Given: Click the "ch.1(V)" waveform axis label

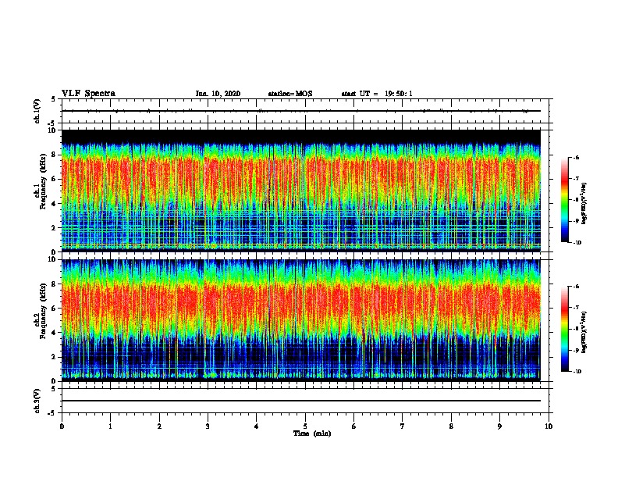Looking at the screenshot, I should (x=37, y=111).
